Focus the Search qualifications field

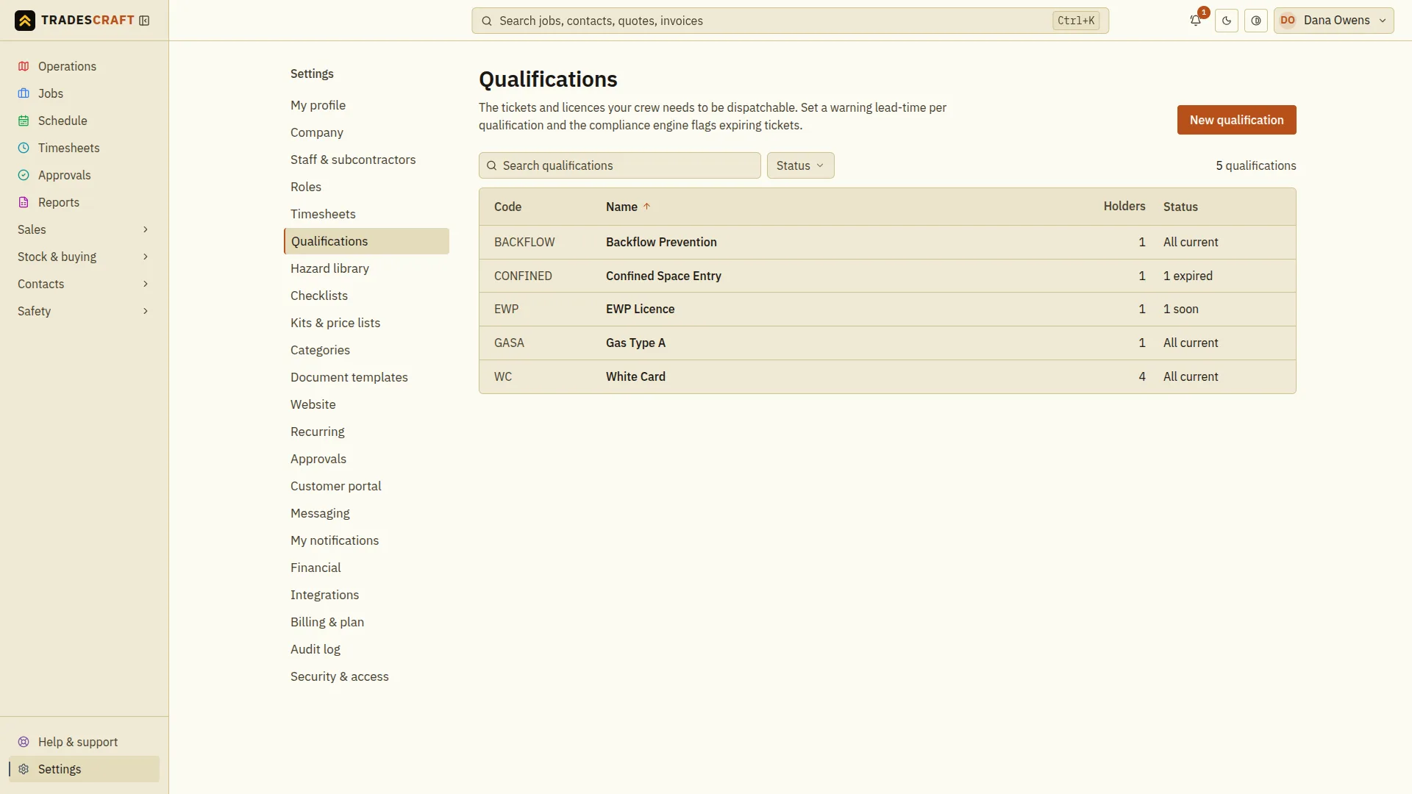[619, 165]
